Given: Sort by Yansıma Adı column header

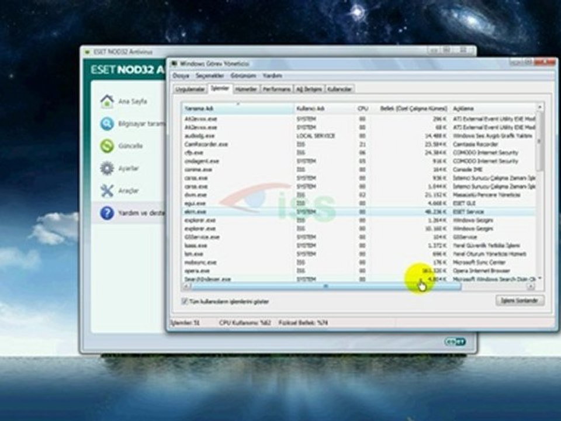Looking at the screenshot, I should [238, 109].
